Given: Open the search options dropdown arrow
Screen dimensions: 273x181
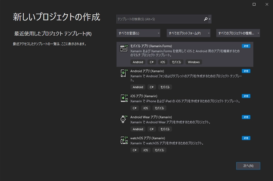Looking at the screenshot, I should 210,19.
